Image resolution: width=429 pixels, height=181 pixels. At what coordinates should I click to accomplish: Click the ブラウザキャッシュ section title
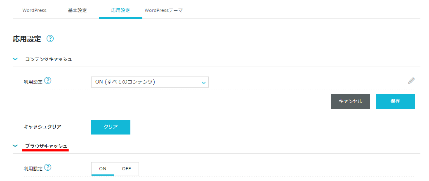click(x=46, y=146)
